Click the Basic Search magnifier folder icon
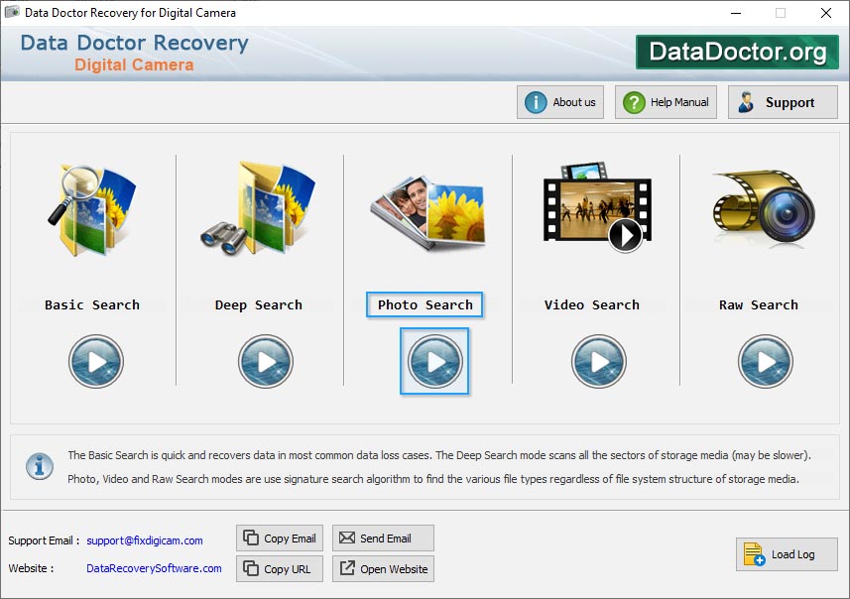 [92, 210]
